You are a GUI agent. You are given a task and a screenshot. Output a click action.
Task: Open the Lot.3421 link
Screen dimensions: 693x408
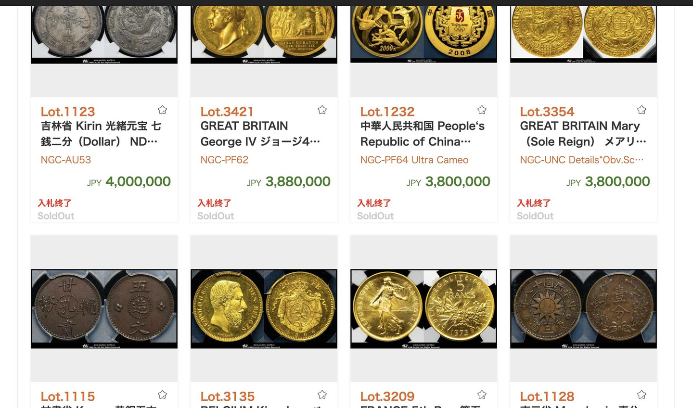coord(227,112)
